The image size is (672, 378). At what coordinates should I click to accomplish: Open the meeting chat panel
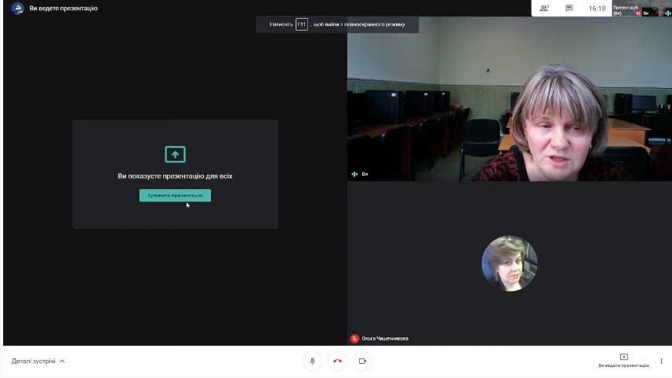pos(569,8)
